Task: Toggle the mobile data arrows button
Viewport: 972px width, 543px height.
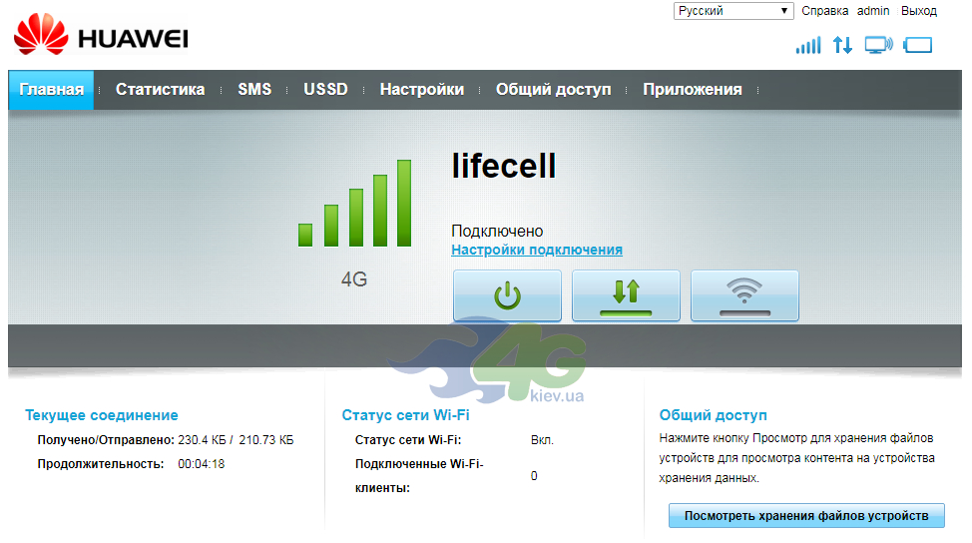Action: pyautogui.click(x=626, y=295)
